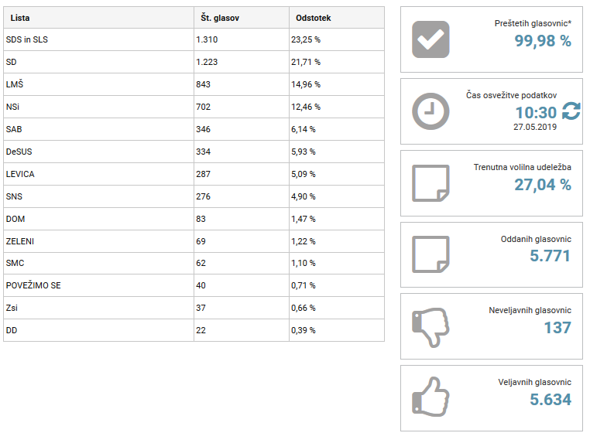
Task: Click the paper note icon for voter turnout
Action: [x=430, y=183]
